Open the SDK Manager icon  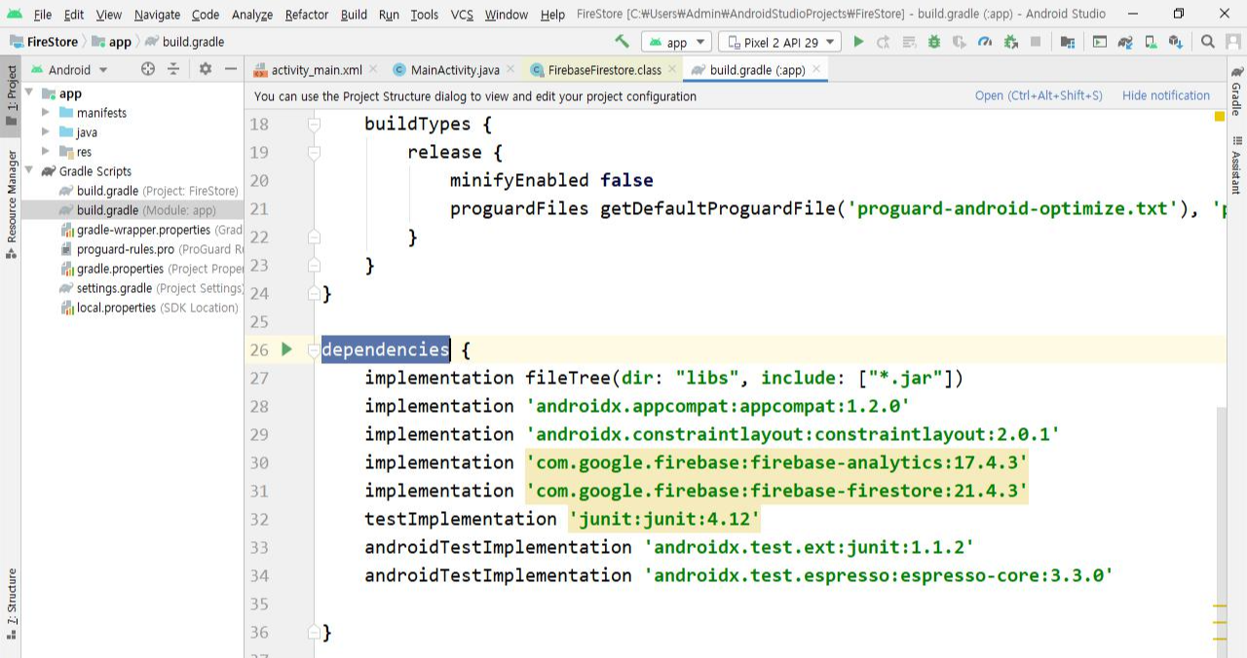pyautogui.click(x=1176, y=42)
